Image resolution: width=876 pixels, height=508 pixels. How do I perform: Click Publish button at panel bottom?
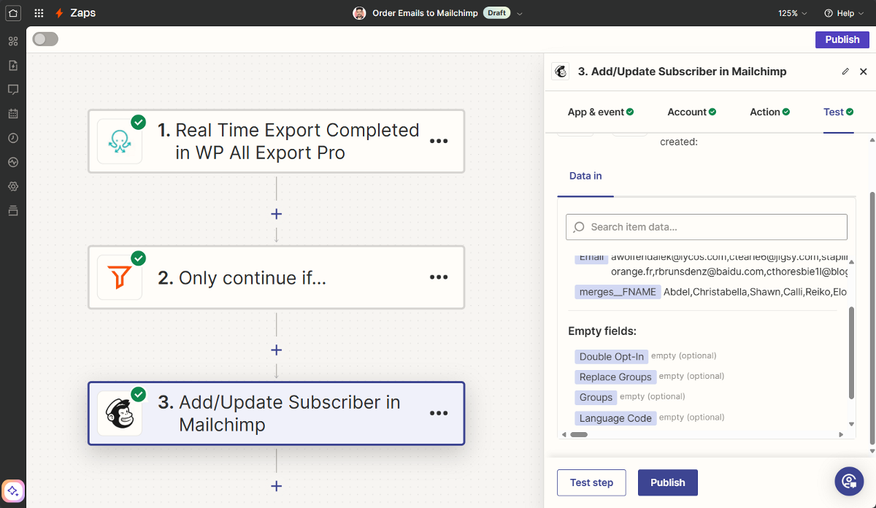668,482
